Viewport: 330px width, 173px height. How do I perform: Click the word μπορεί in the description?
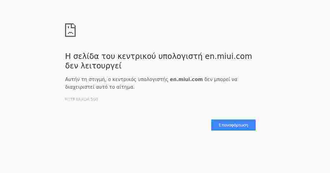click(x=222, y=80)
